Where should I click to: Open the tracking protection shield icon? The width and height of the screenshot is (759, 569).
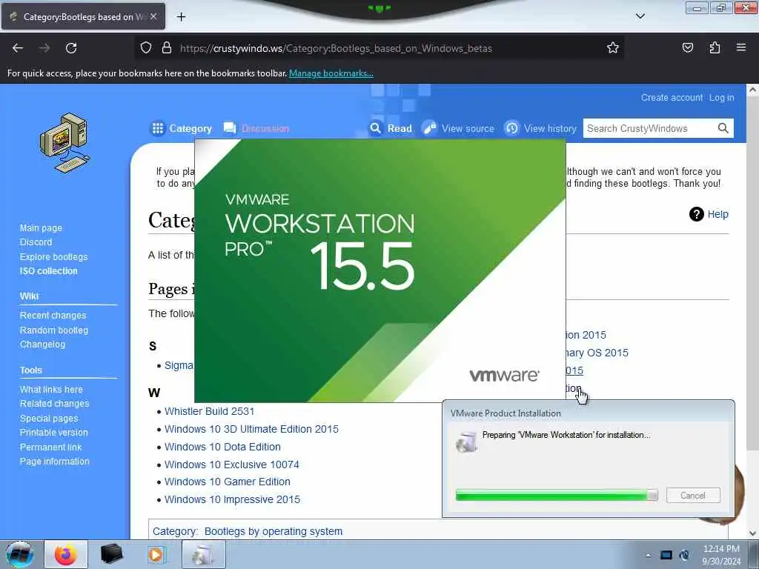tap(146, 48)
